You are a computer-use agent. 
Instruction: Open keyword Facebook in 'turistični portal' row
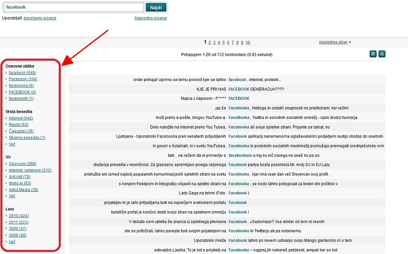tap(237, 212)
